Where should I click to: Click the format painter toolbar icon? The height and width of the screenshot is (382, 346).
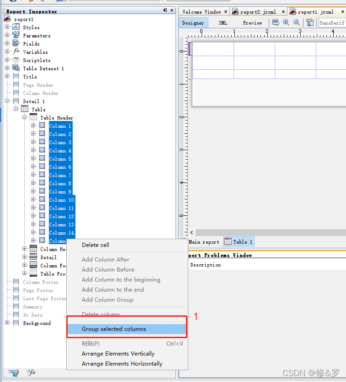[x=310, y=23]
